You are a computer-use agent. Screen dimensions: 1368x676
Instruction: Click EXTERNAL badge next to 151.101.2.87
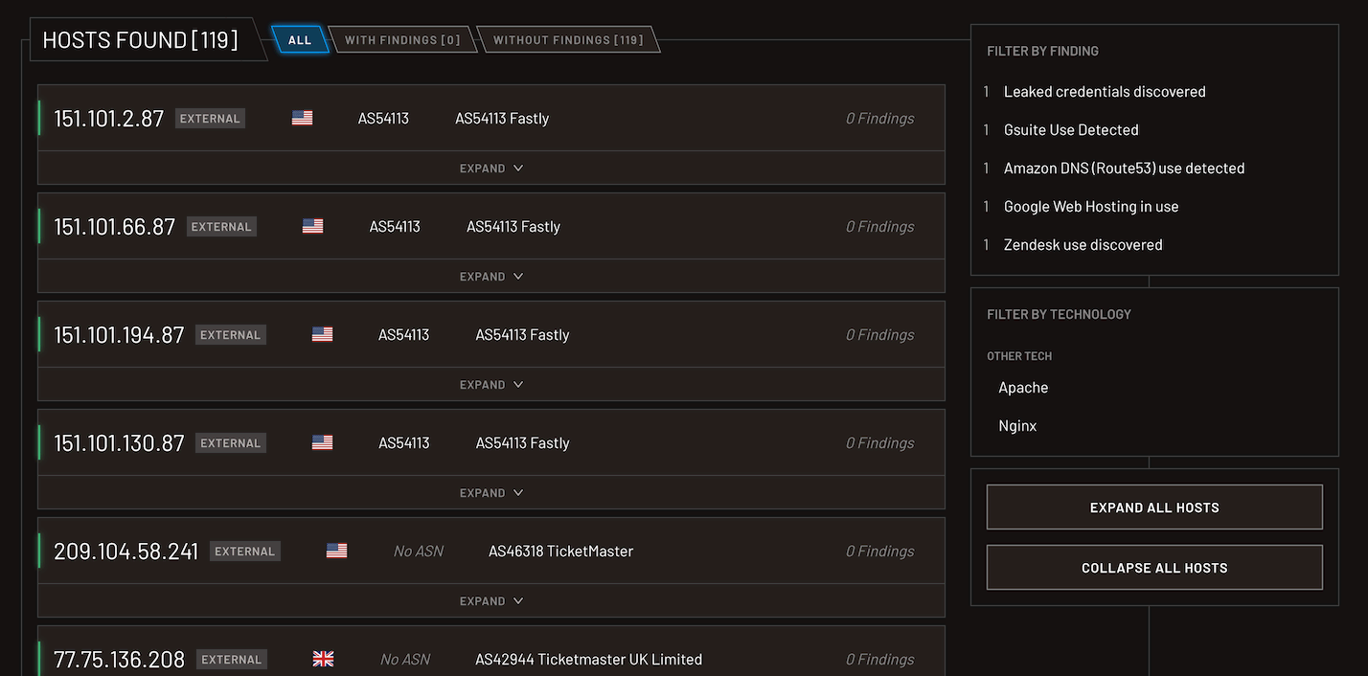click(x=210, y=119)
